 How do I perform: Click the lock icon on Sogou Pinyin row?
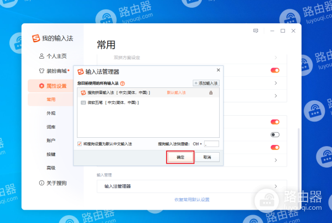211,93
